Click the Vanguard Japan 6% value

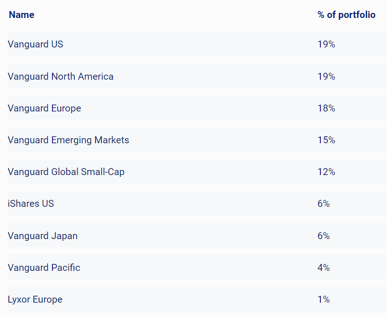(x=324, y=236)
